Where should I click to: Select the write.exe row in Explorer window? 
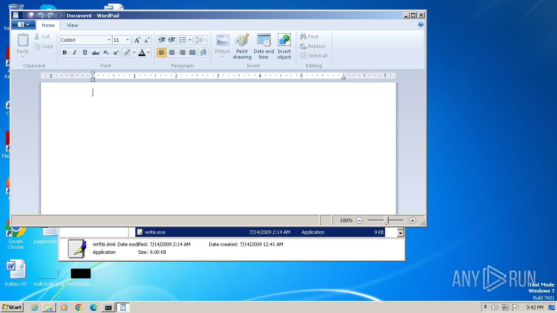[260, 232]
